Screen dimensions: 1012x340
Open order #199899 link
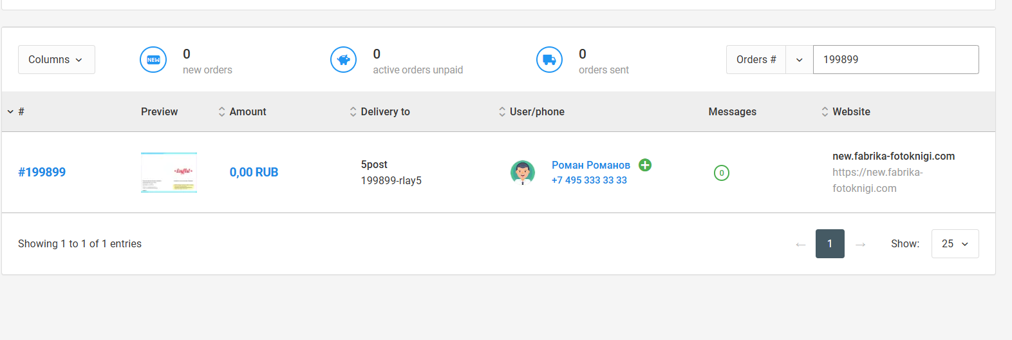tap(42, 172)
